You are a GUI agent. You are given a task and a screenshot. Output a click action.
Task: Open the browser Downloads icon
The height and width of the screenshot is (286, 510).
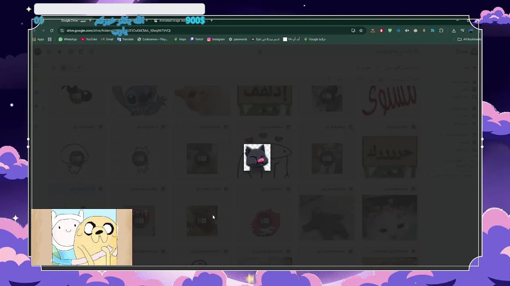tap(454, 31)
